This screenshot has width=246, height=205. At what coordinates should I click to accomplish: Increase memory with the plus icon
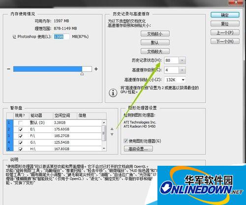96,69
